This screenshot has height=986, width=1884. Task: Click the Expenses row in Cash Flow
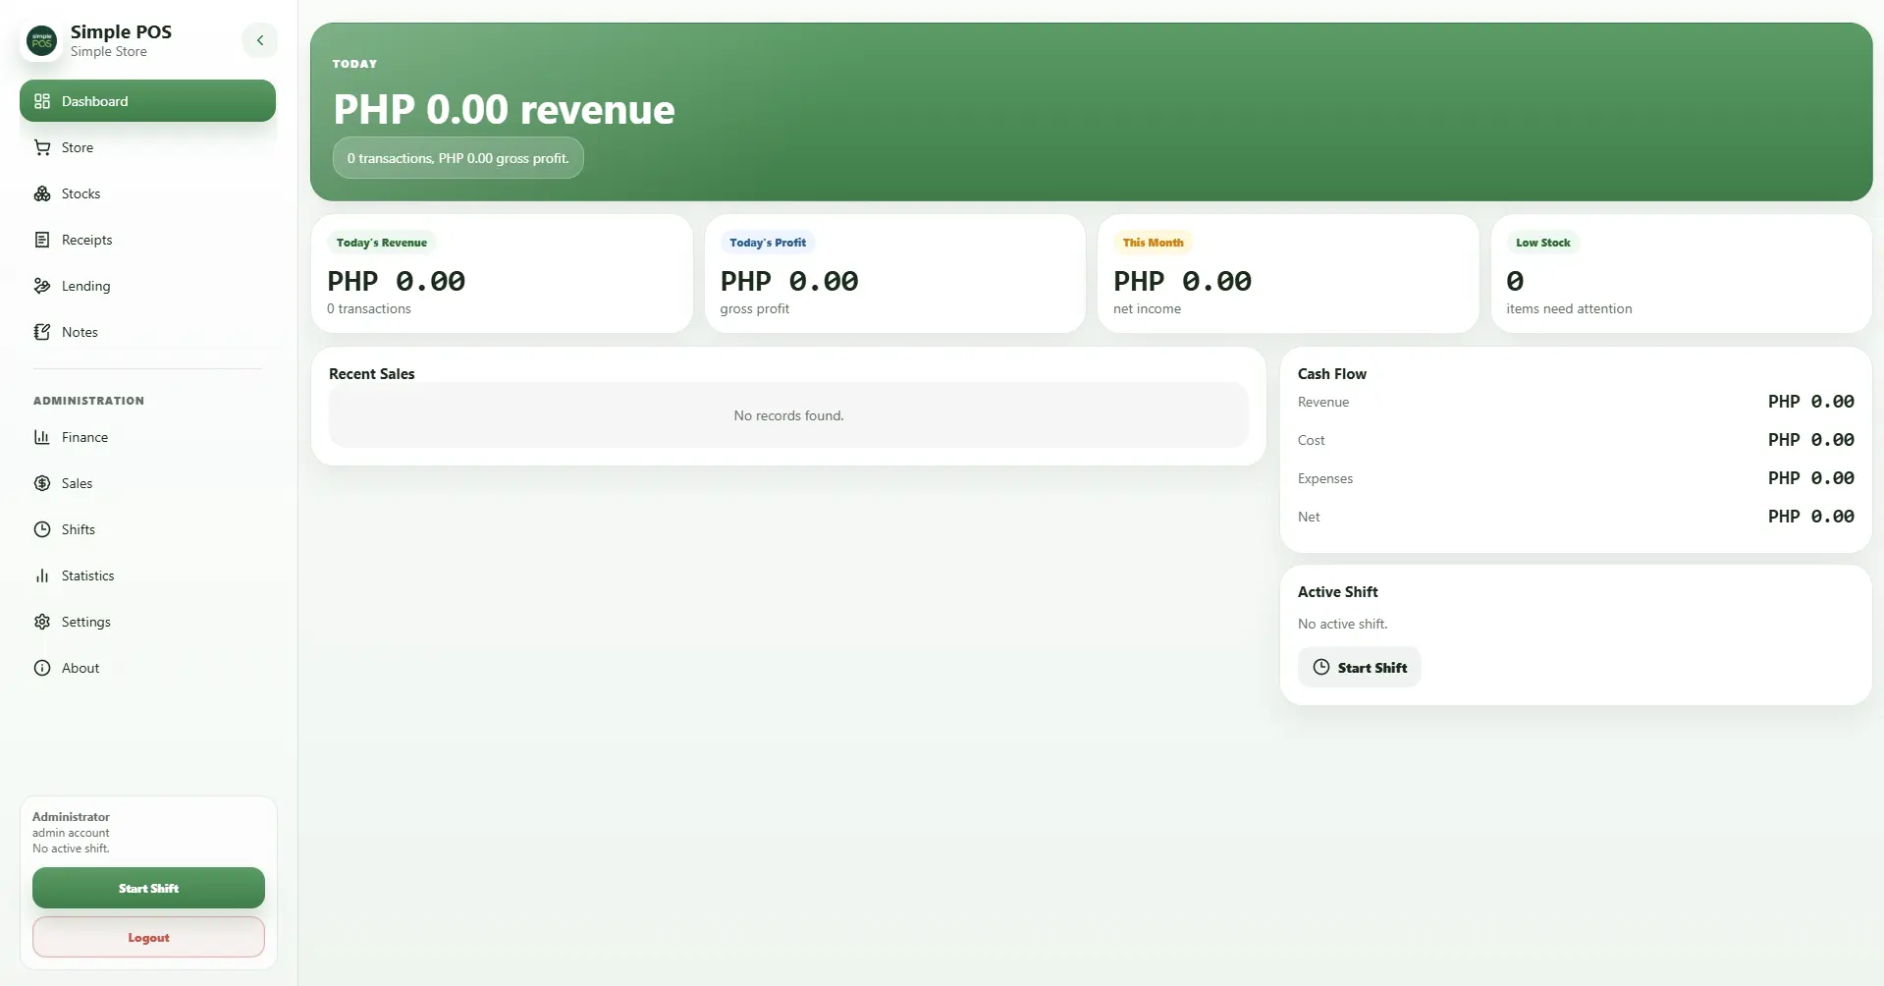coord(1576,478)
